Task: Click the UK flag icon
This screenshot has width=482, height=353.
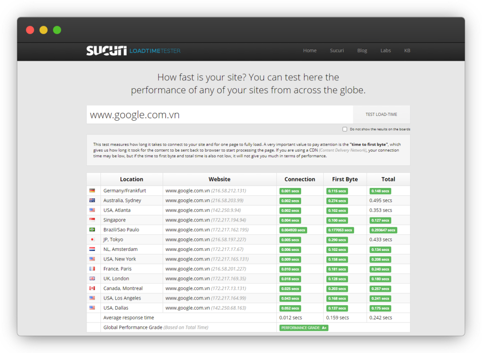Action: coord(92,279)
